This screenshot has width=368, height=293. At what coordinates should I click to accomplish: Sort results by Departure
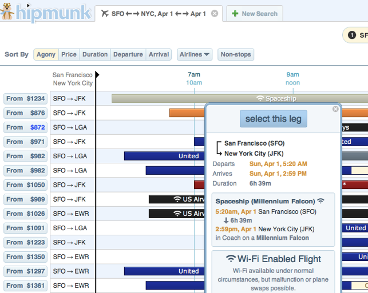click(x=128, y=54)
